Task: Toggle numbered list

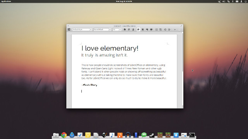Action: click(x=157, y=29)
